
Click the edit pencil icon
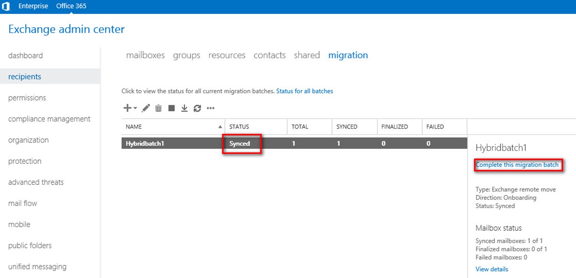[x=146, y=108]
